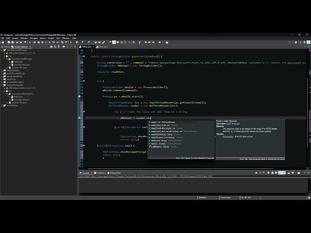Toggle Mark Occurrences highlighted toolbar button
The width and height of the screenshot is (311, 233).
114,42
